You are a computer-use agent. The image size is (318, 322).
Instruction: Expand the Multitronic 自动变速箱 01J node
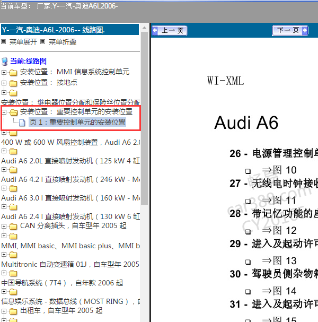(4, 255)
